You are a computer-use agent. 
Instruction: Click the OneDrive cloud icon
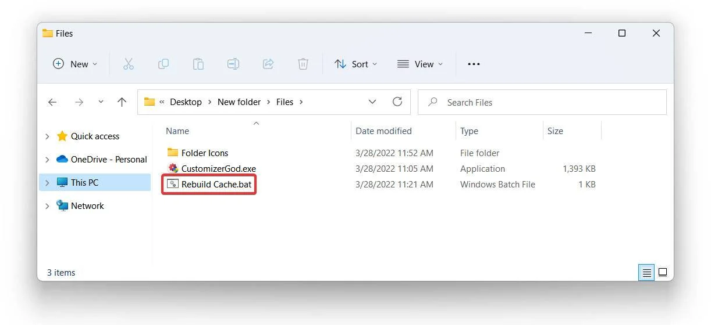coord(62,159)
